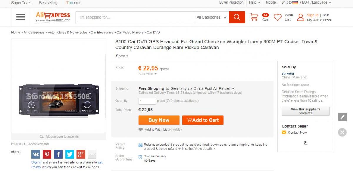Share product on Facebook
The image size is (353, 171).
point(58,154)
